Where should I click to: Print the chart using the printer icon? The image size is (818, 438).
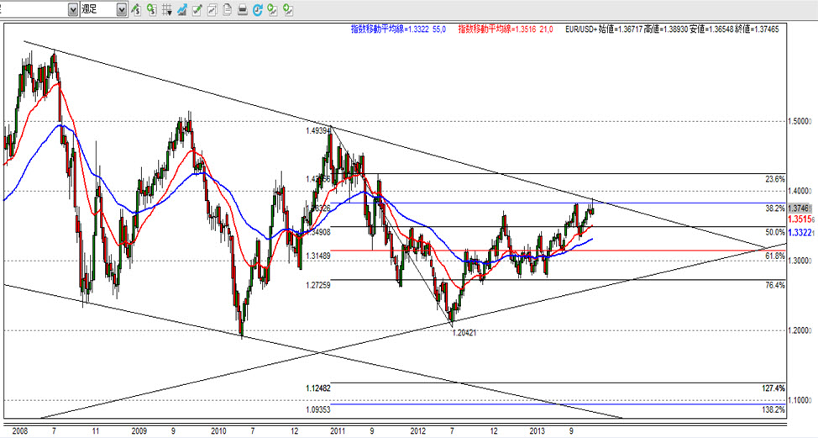tap(242, 9)
